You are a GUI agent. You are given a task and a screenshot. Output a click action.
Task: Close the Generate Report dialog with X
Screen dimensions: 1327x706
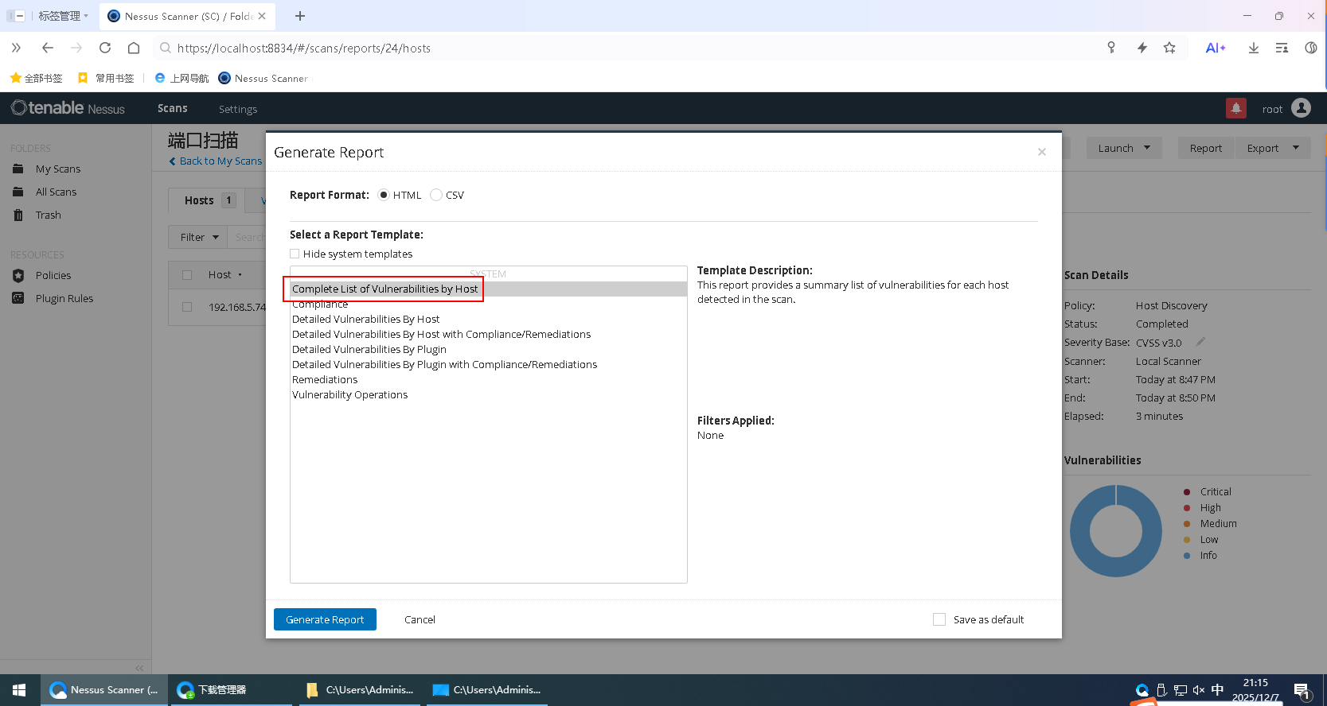click(1041, 152)
